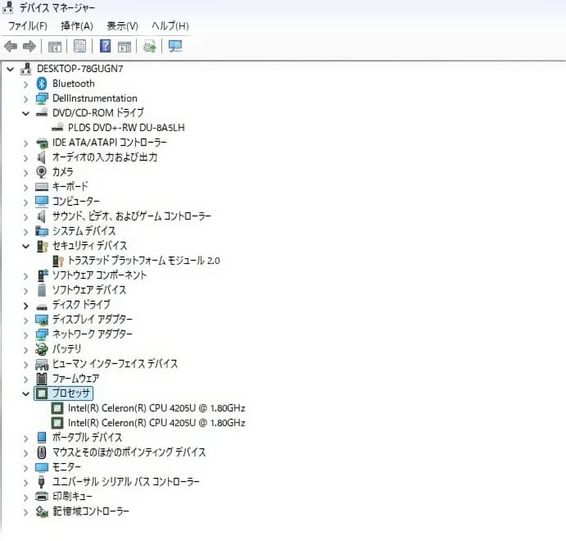
Task: Click the DellInstrumentation monitor icon
Action: click(42, 98)
